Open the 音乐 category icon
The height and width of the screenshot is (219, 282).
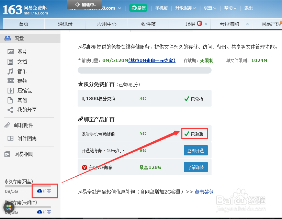coord(10,71)
